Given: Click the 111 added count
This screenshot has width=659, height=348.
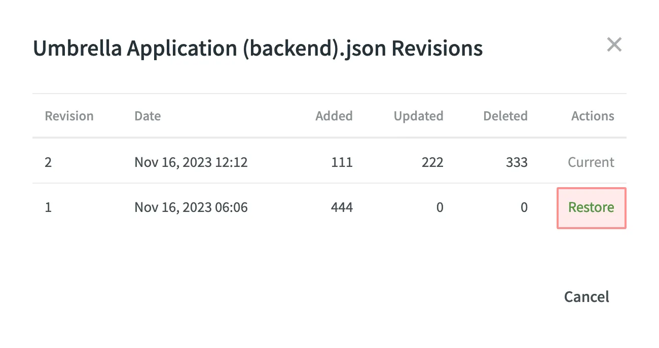Looking at the screenshot, I should [x=342, y=162].
